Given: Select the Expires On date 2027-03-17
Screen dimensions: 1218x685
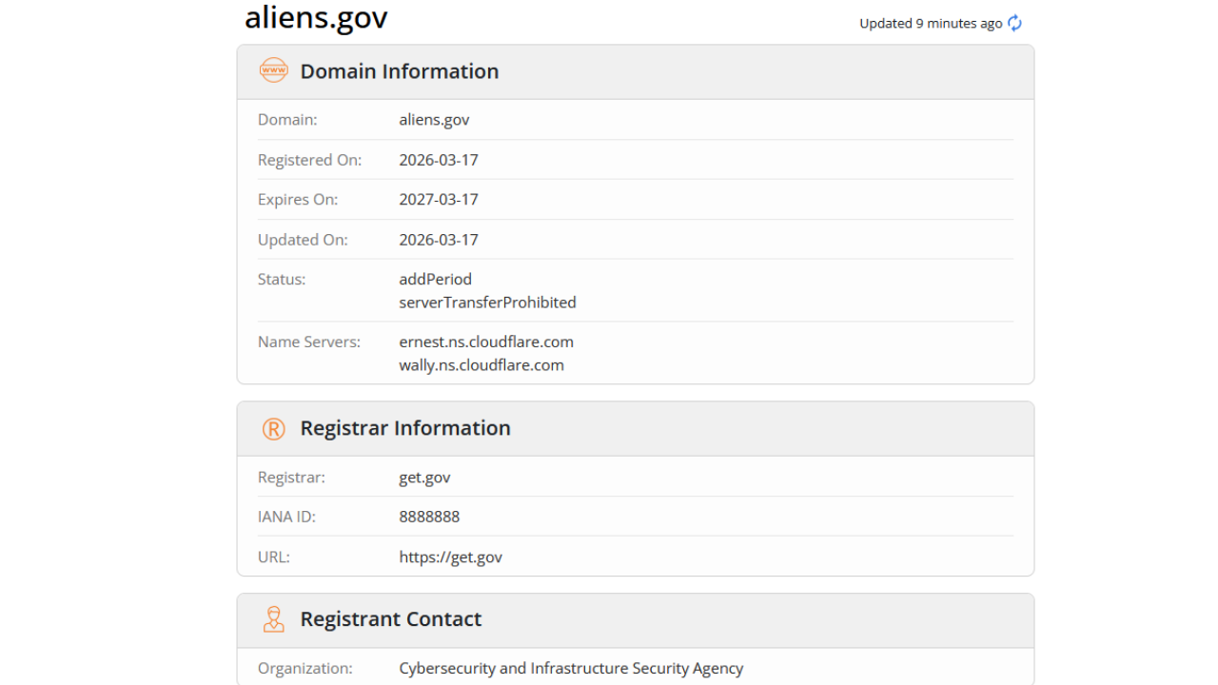Looking at the screenshot, I should [x=438, y=199].
